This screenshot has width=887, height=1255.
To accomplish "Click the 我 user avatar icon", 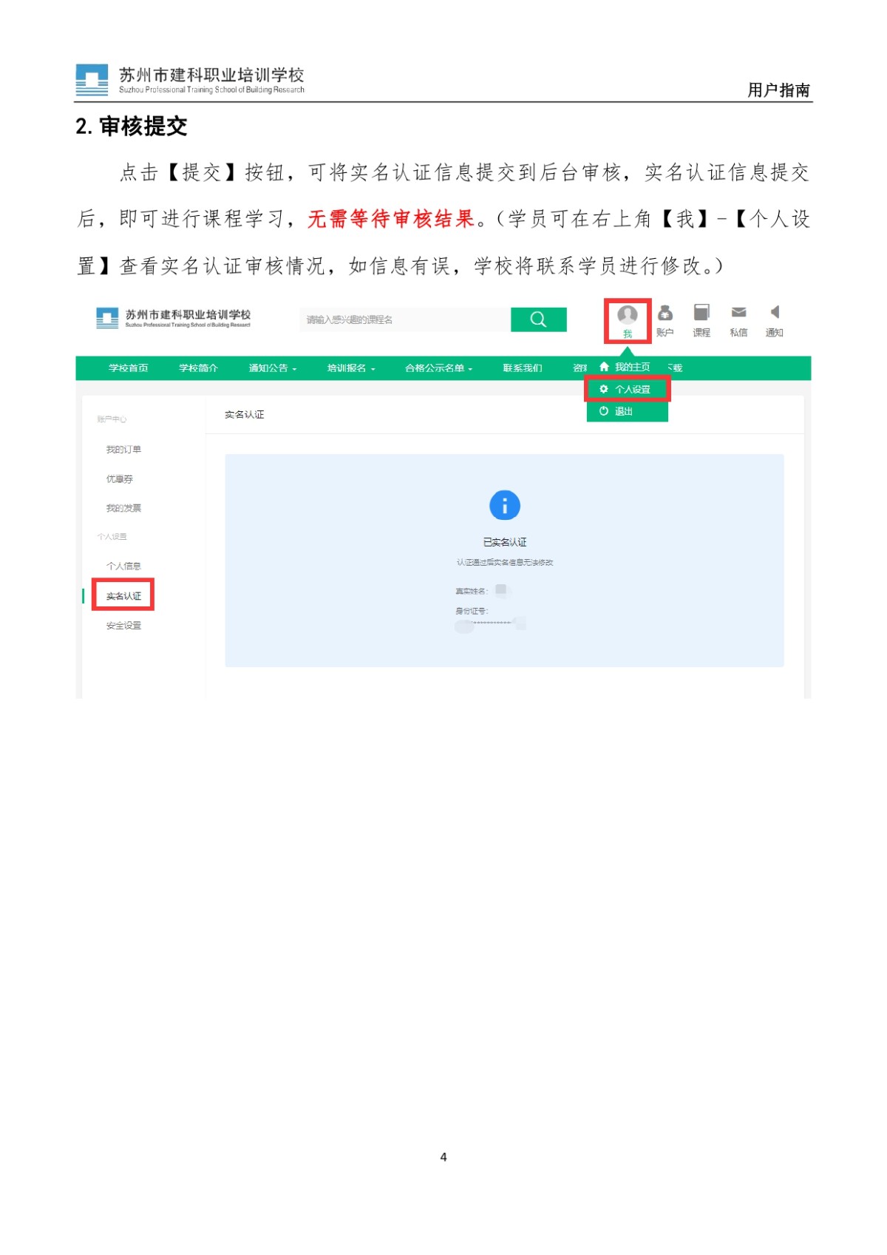I will point(628,315).
